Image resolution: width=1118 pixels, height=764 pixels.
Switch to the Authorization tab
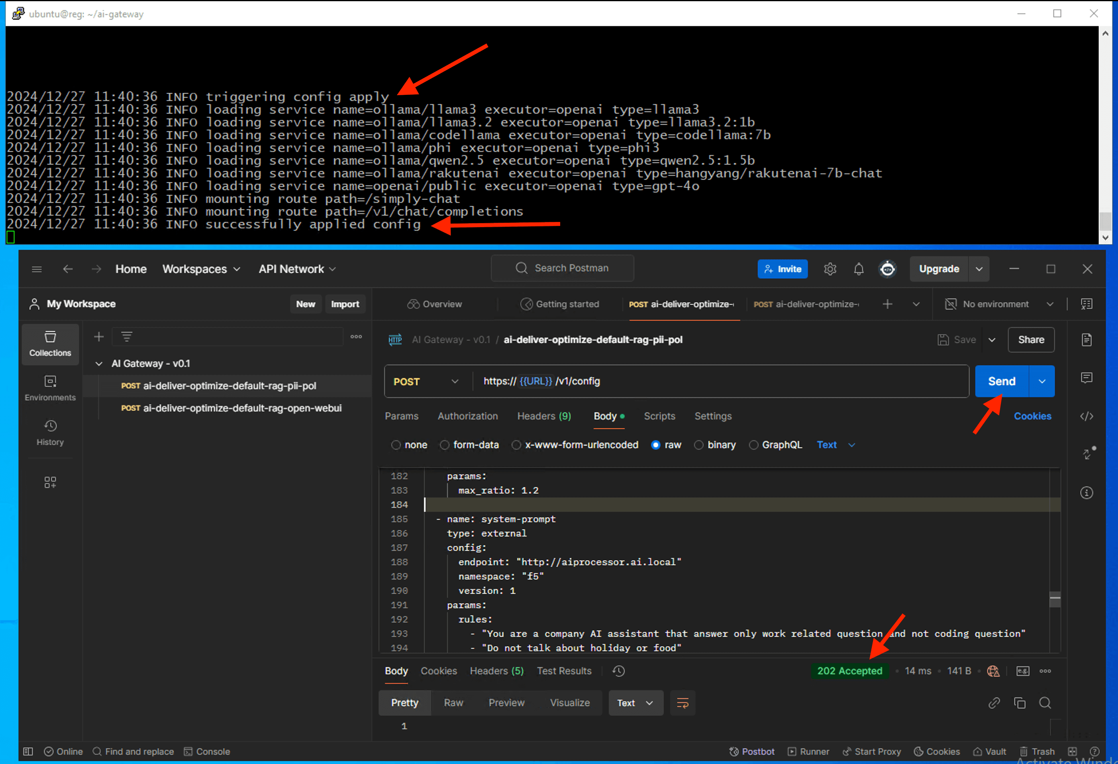tap(468, 416)
